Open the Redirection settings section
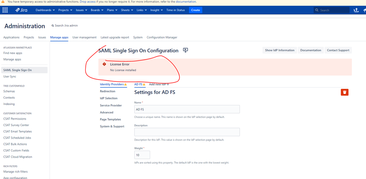The height and width of the screenshot is (179, 366). pyautogui.click(x=108, y=91)
